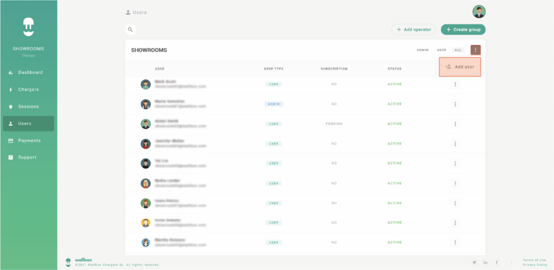Open options menu for PENDING subscription user

tap(455, 124)
